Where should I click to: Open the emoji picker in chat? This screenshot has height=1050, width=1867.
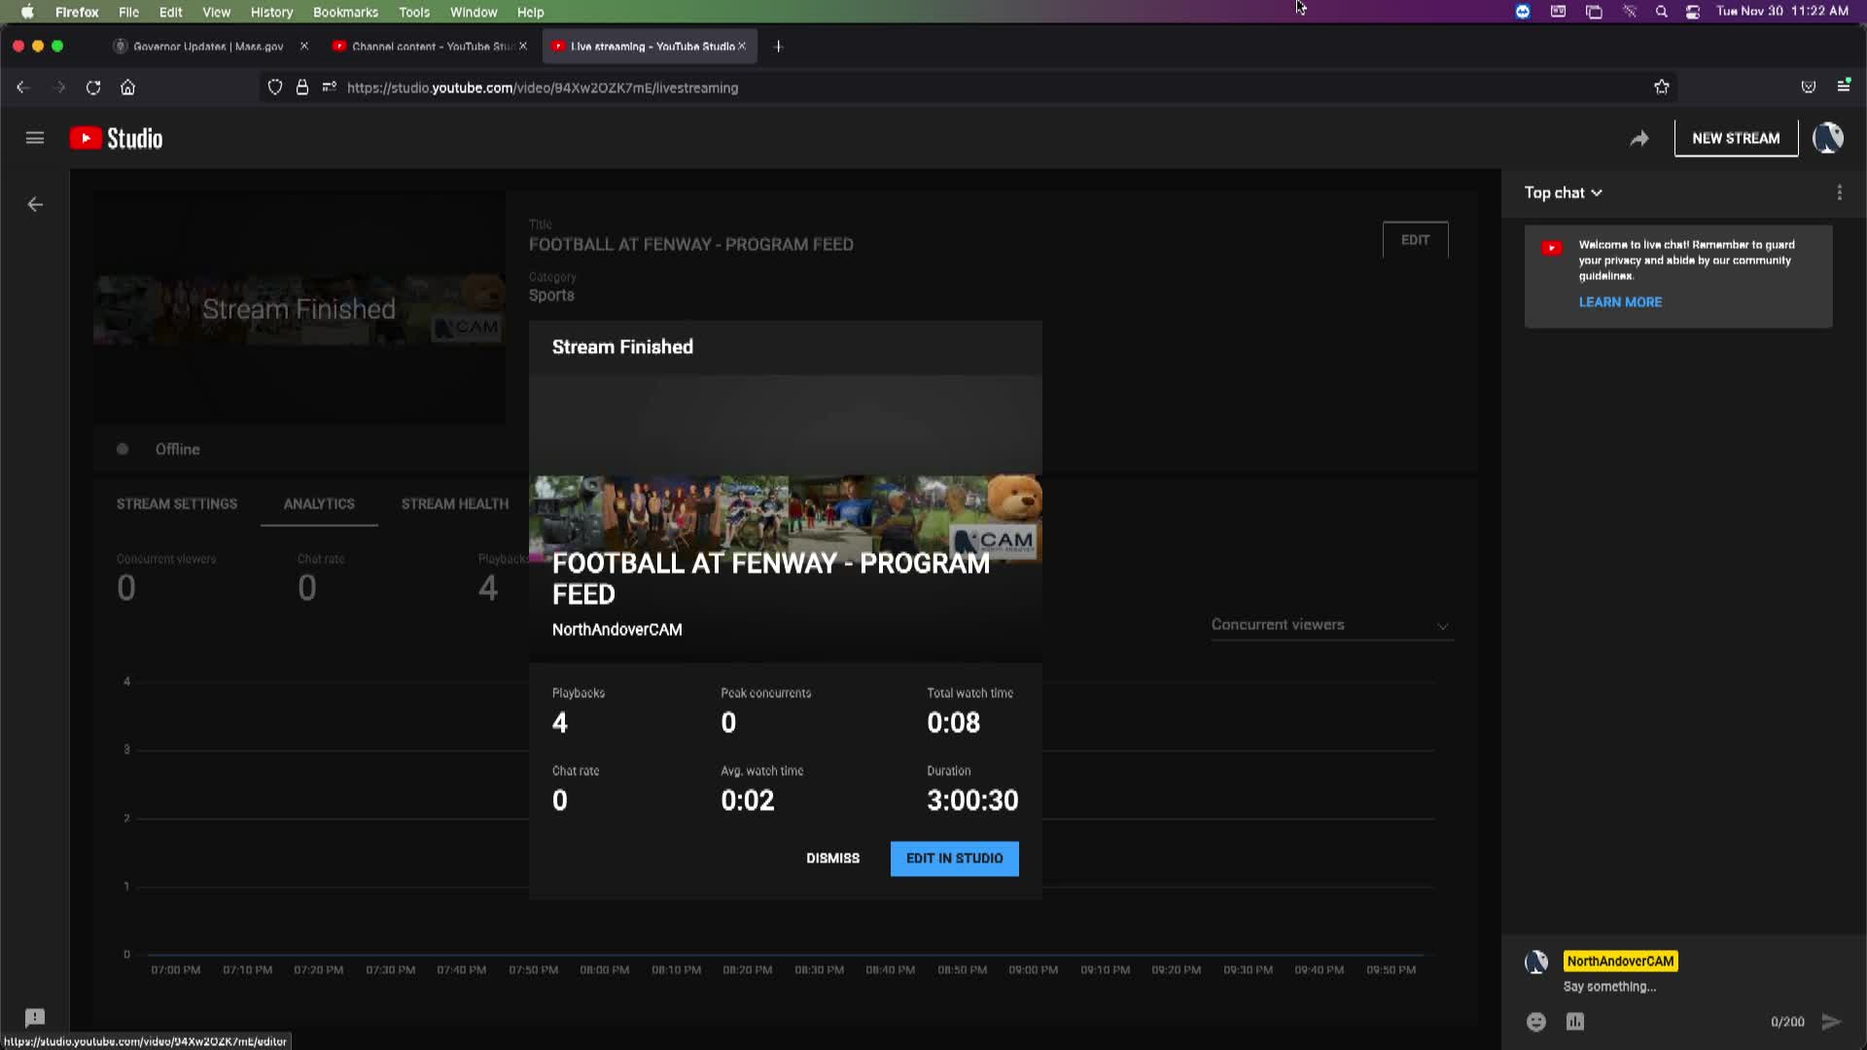1536,1022
